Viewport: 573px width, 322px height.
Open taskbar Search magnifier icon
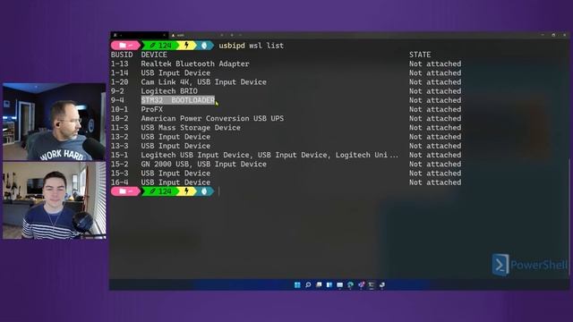[308, 284]
